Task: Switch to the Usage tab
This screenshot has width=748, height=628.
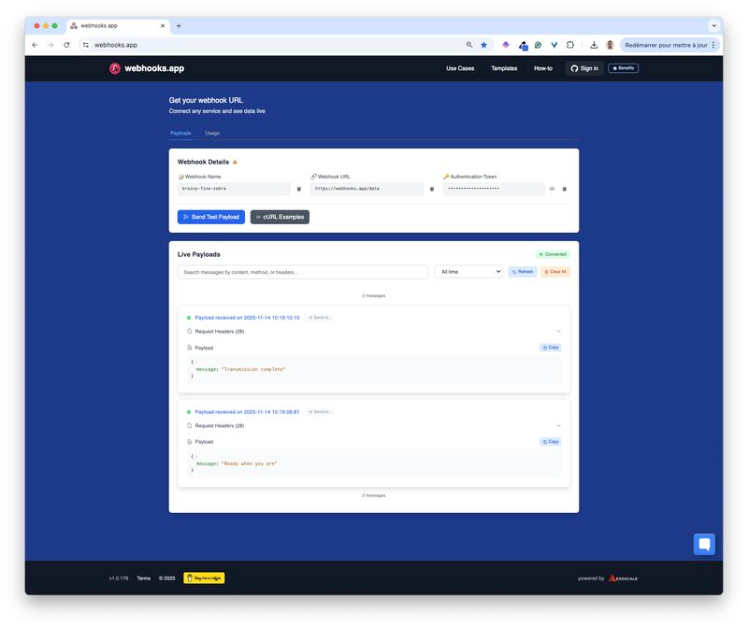Action: coord(212,133)
